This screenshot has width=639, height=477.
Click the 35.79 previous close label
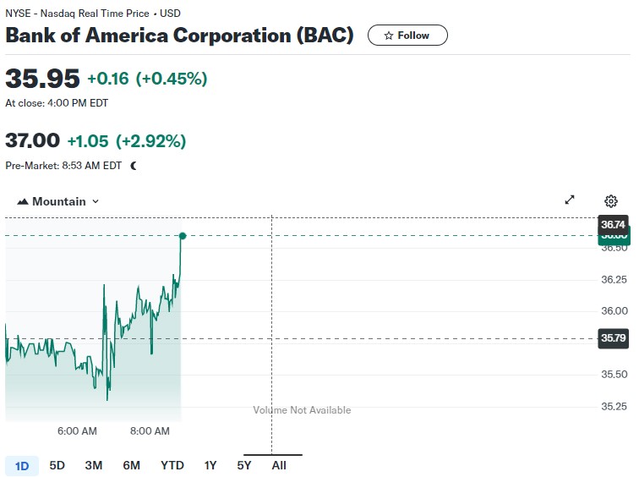[613, 338]
